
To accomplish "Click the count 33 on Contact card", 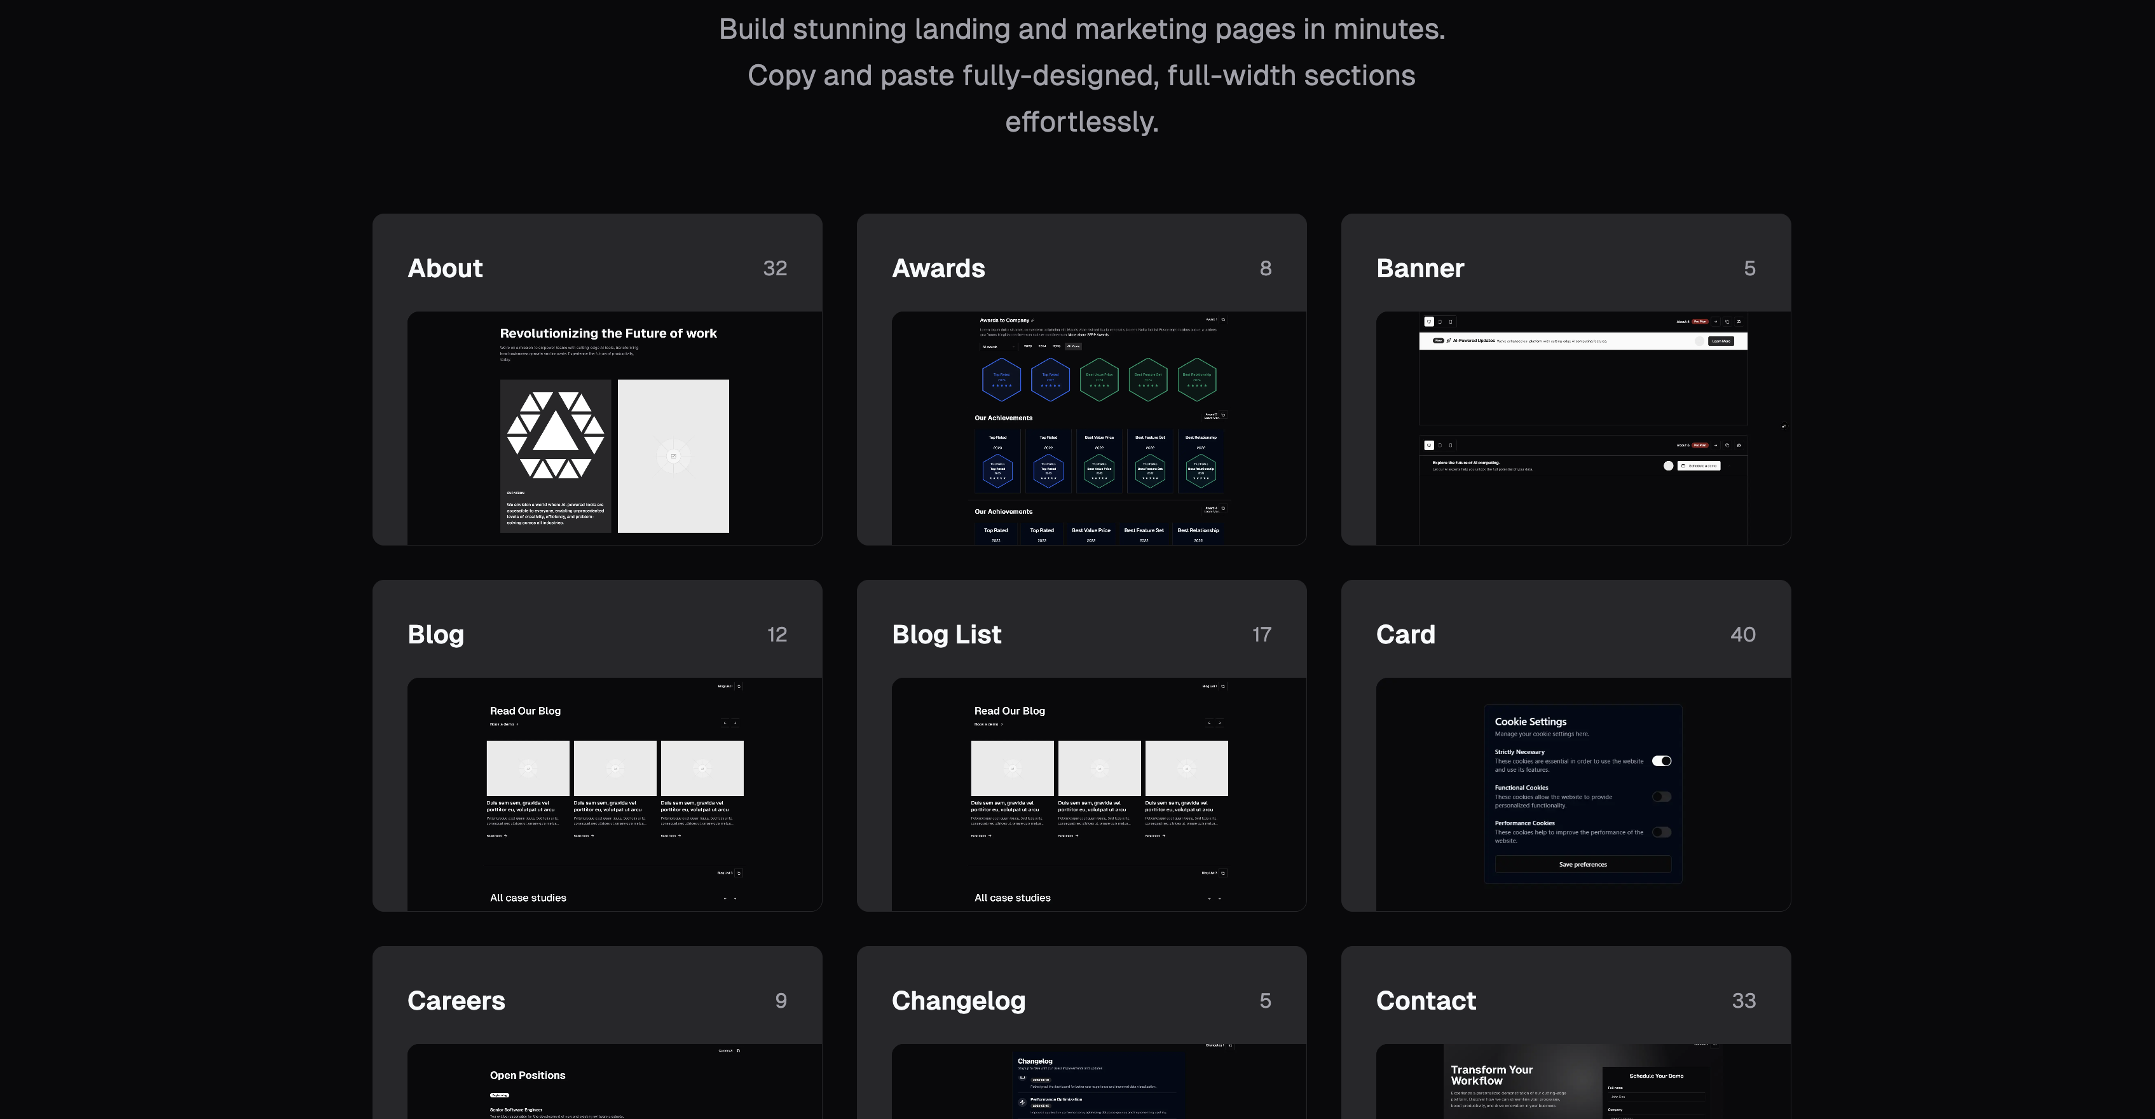I will coord(1744,1000).
